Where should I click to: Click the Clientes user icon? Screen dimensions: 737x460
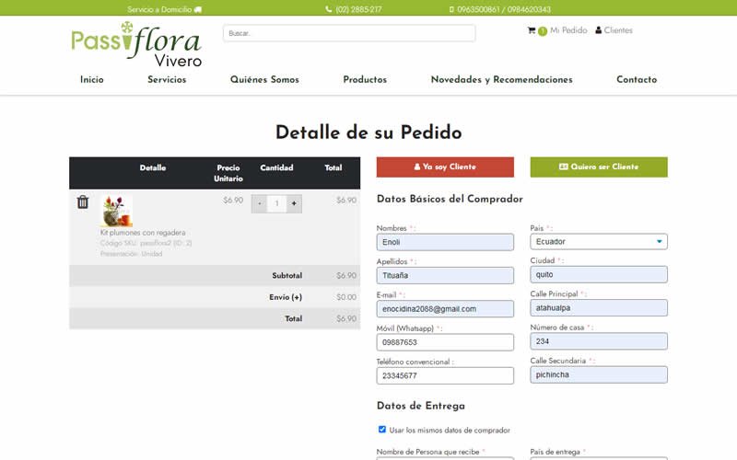[599, 30]
